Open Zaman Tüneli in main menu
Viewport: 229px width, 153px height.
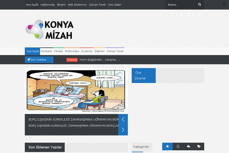coord(115,51)
